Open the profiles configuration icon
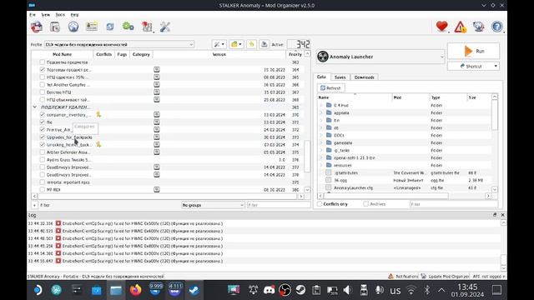 pyautogui.click(x=92, y=27)
